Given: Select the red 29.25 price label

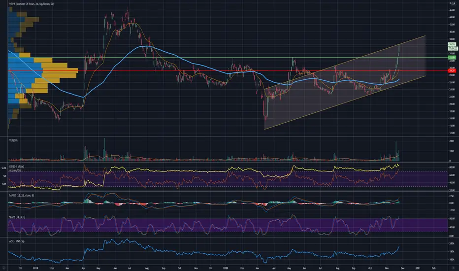Looking at the screenshot, I should point(452,70).
